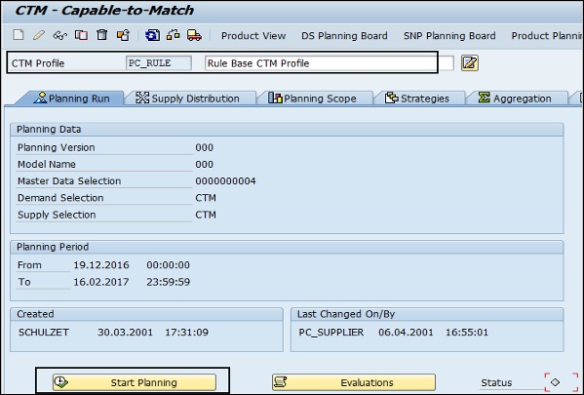Click the icon right of the trash can
Screen dimensions: 584x395
click(123, 35)
